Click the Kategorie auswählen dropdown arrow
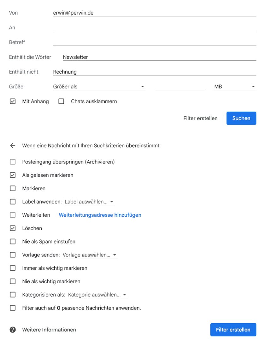The height and width of the screenshot is (345, 265). point(125,294)
